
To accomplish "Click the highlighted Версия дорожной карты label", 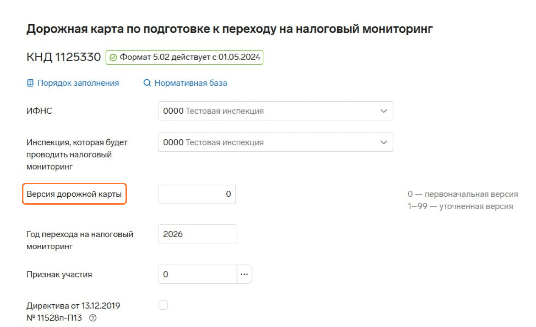I will [x=74, y=194].
